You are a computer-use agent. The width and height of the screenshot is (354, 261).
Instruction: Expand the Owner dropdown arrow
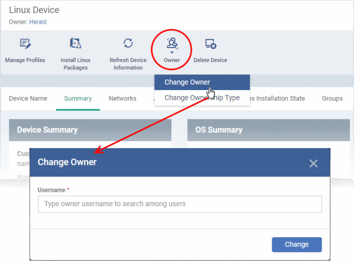click(172, 53)
